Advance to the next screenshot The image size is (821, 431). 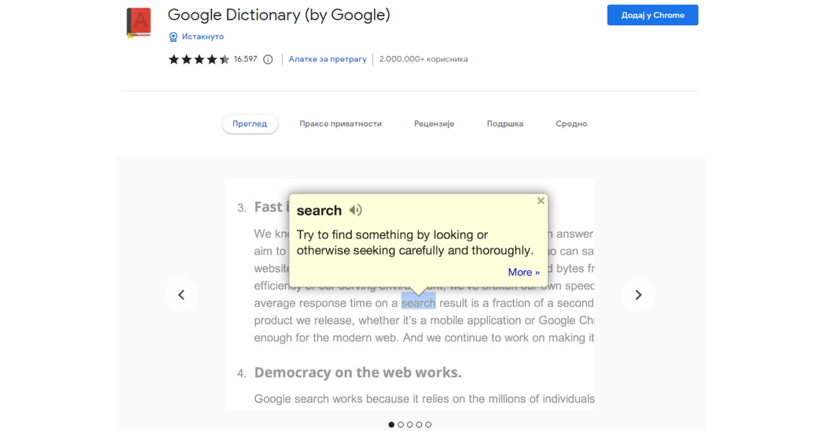point(638,295)
